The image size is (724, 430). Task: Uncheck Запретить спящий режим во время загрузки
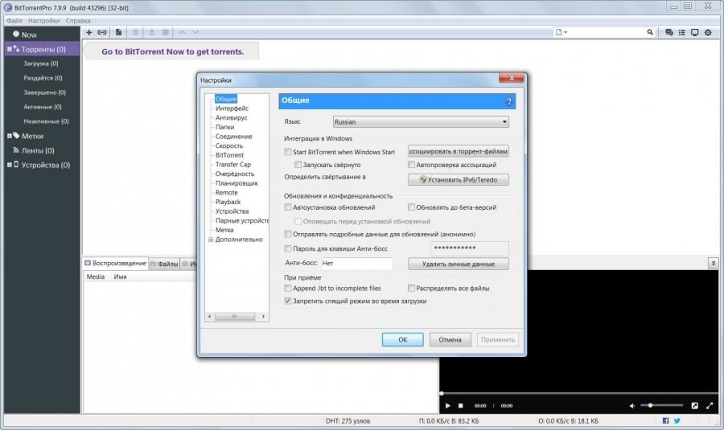(x=288, y=301)
